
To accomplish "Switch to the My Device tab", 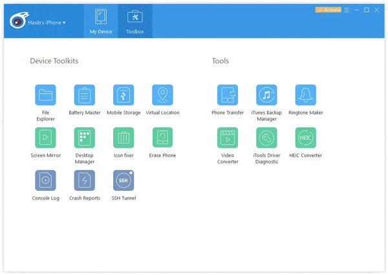I will pos(101,21).
